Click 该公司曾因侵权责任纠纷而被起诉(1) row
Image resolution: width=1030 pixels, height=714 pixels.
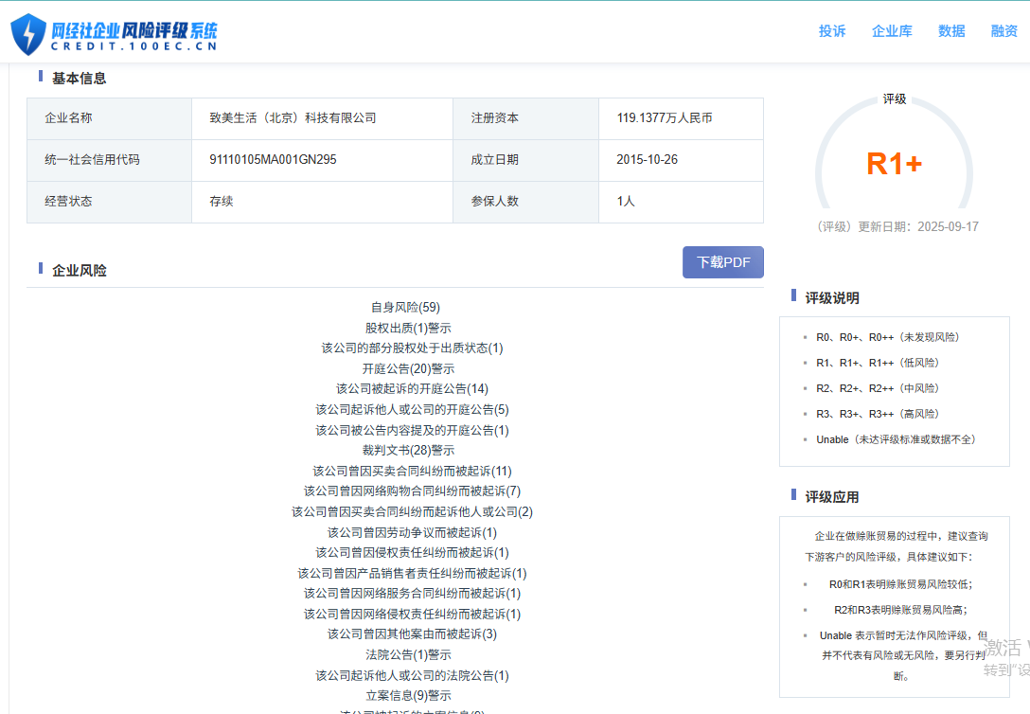(x=412, y=553)
